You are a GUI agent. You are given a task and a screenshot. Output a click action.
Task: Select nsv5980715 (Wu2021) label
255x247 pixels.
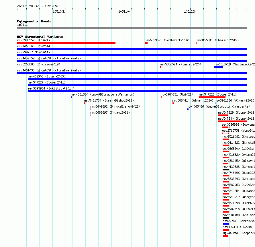[x=239, y=209]
